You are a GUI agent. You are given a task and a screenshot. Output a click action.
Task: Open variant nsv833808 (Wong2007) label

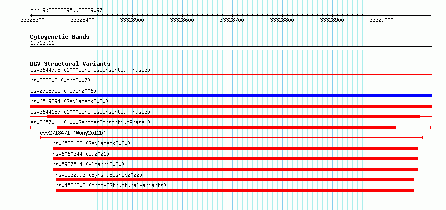pos(60,80)
